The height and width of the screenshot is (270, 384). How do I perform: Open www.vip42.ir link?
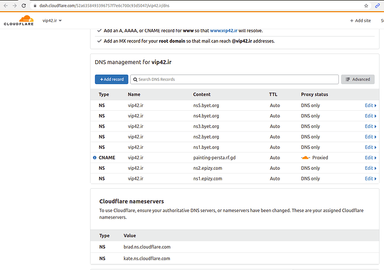(x=224, y=31)
